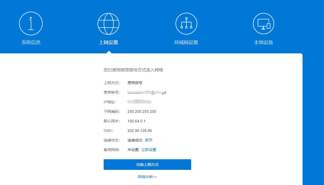
Task: Click the info icon above 系统信息
Action: coord(31,23)
